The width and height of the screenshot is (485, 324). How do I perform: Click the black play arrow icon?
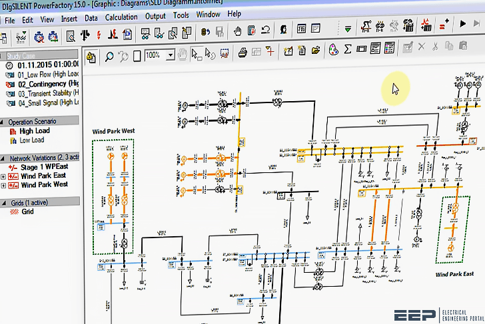click(x=463, y=25)
